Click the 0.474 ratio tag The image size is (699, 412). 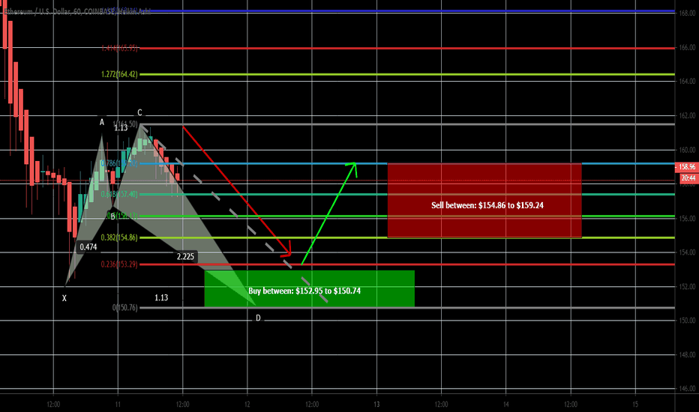tap(88, 247)
